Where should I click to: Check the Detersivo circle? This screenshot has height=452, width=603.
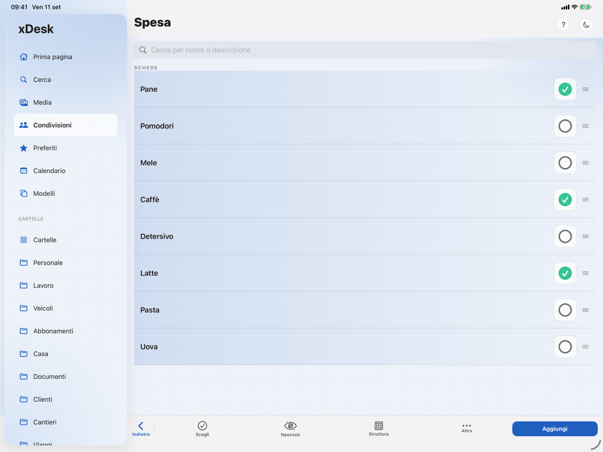[565, 236]
